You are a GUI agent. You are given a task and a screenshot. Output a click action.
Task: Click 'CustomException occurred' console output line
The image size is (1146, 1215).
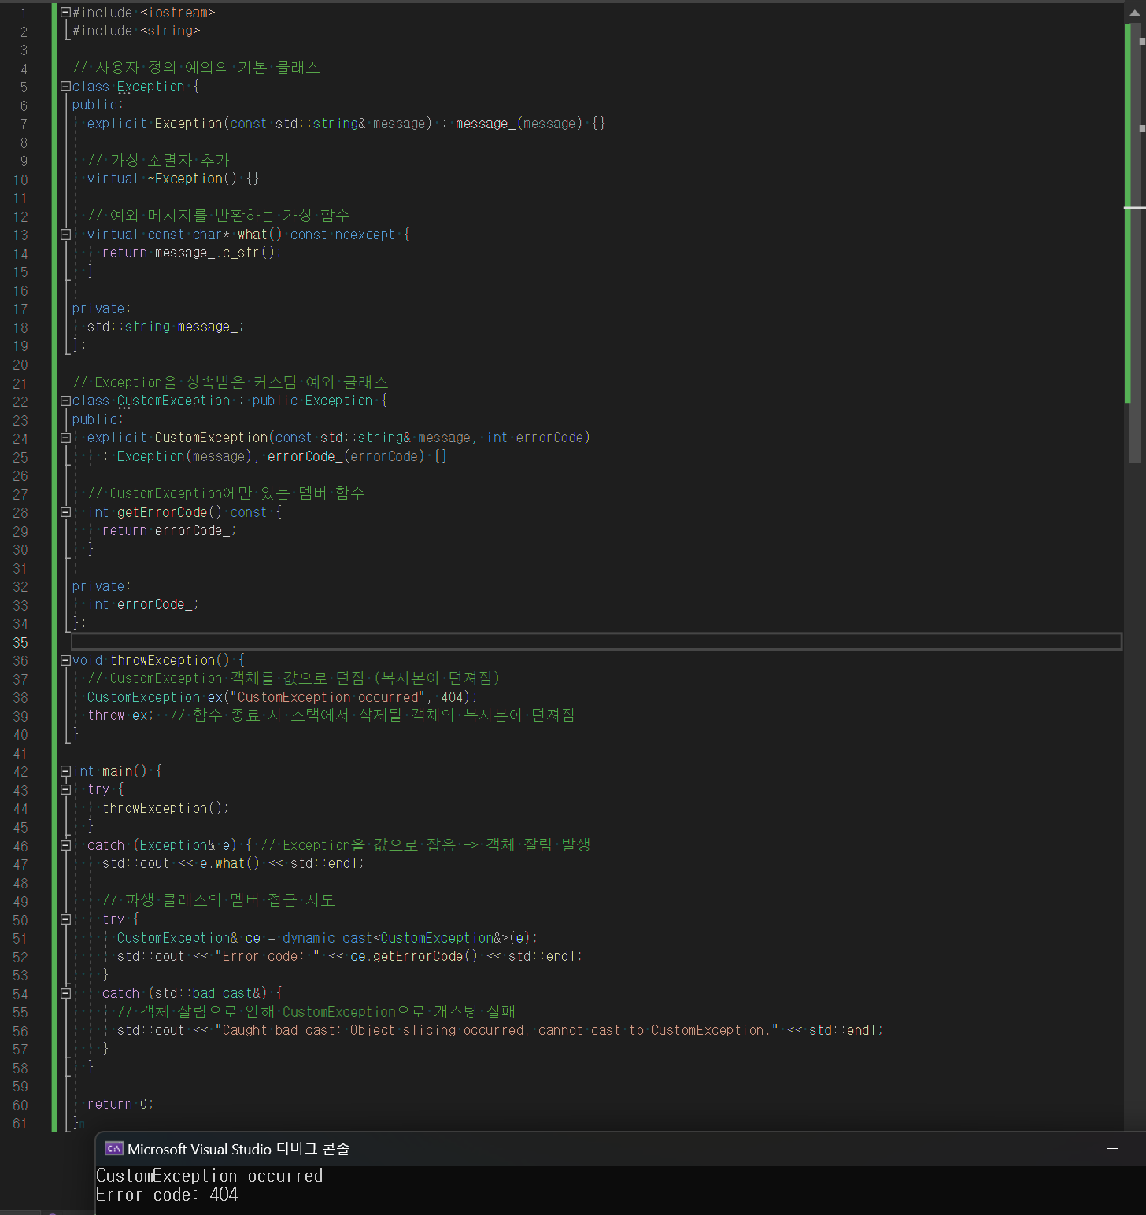click(209, 1176)
